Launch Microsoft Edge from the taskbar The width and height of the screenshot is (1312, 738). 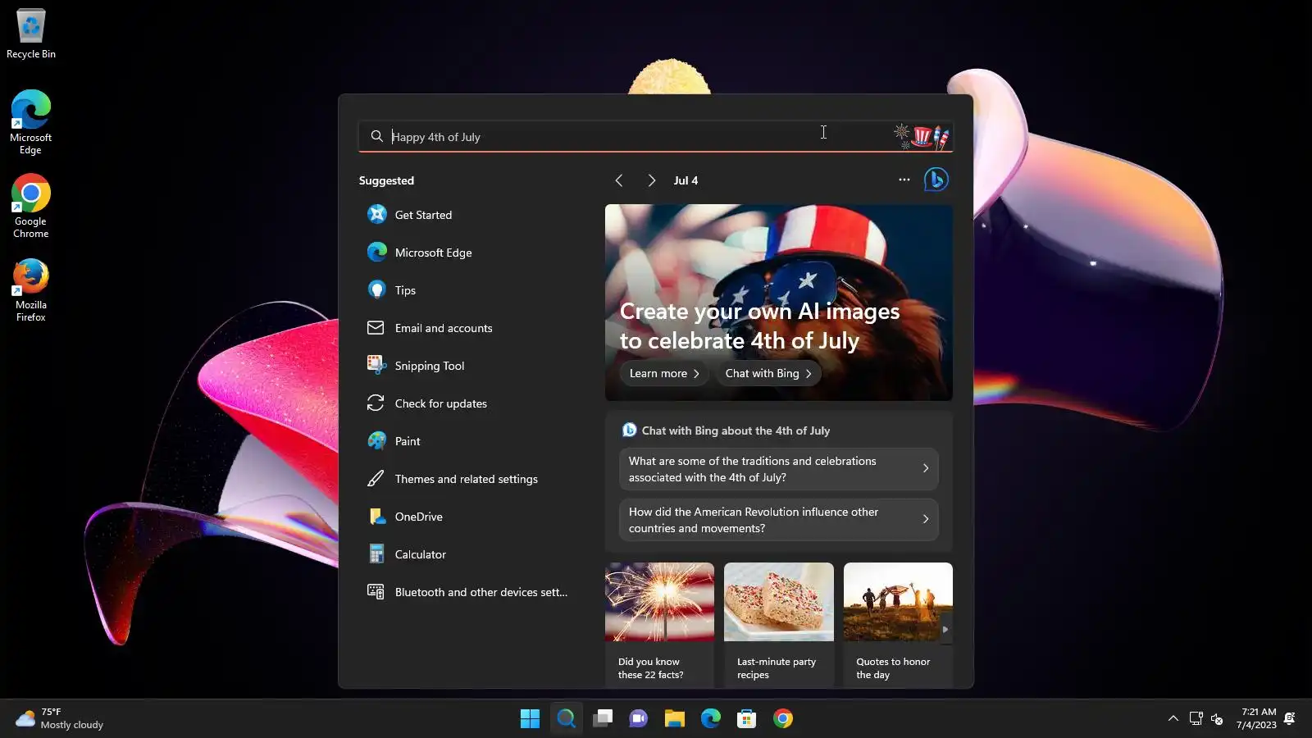tap(711, 719)
